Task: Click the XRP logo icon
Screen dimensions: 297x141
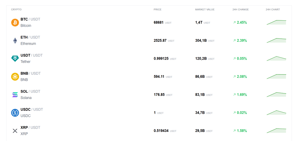Action: [x=15, y=131]
